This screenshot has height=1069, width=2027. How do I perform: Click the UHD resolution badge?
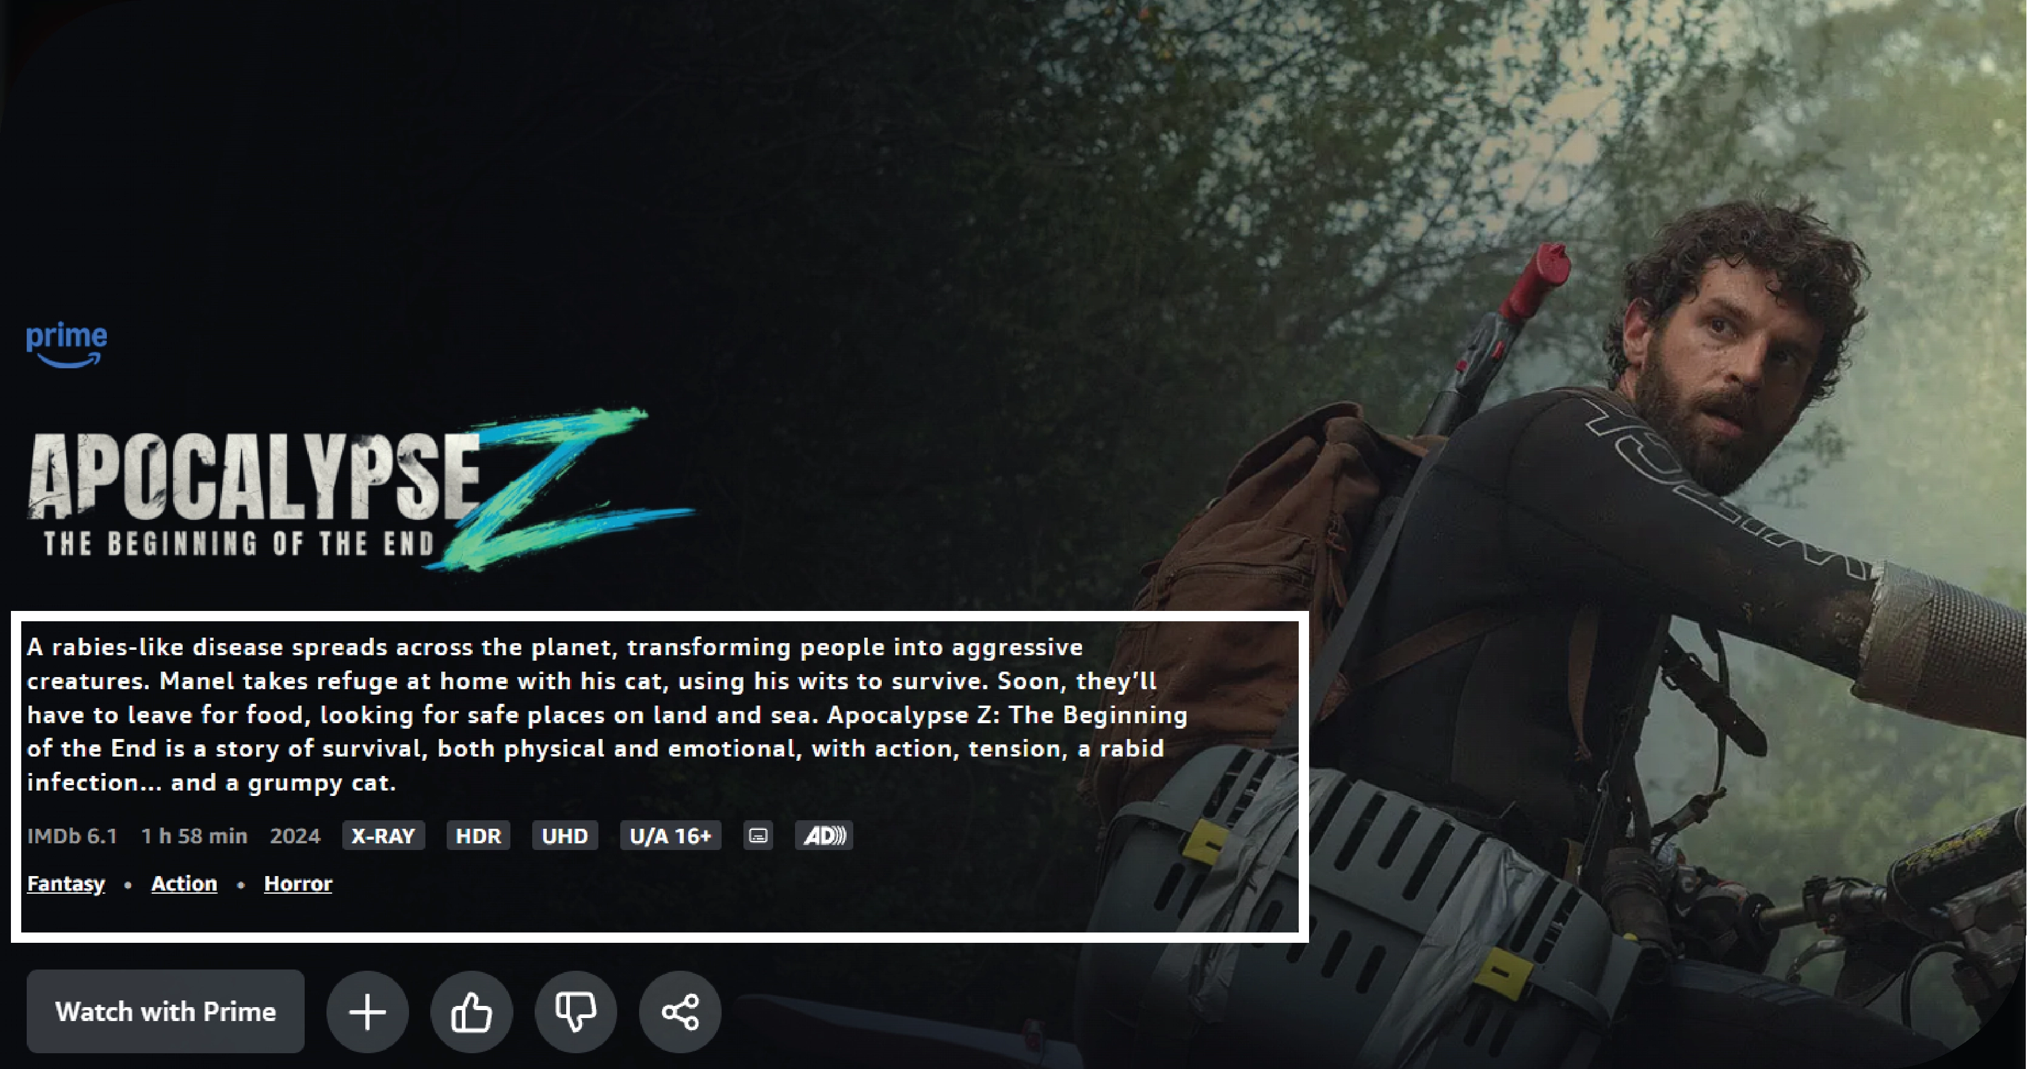pyautogui.click(x=564, y=836)
